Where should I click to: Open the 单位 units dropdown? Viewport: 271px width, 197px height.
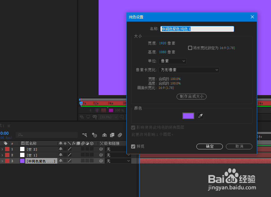[172, 61]
